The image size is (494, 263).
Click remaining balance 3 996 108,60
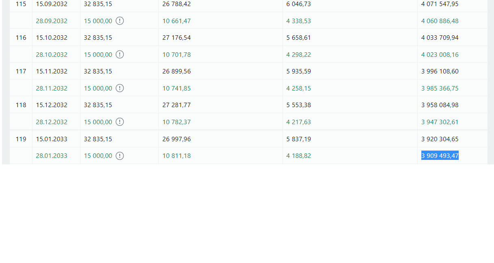[440, 71]
